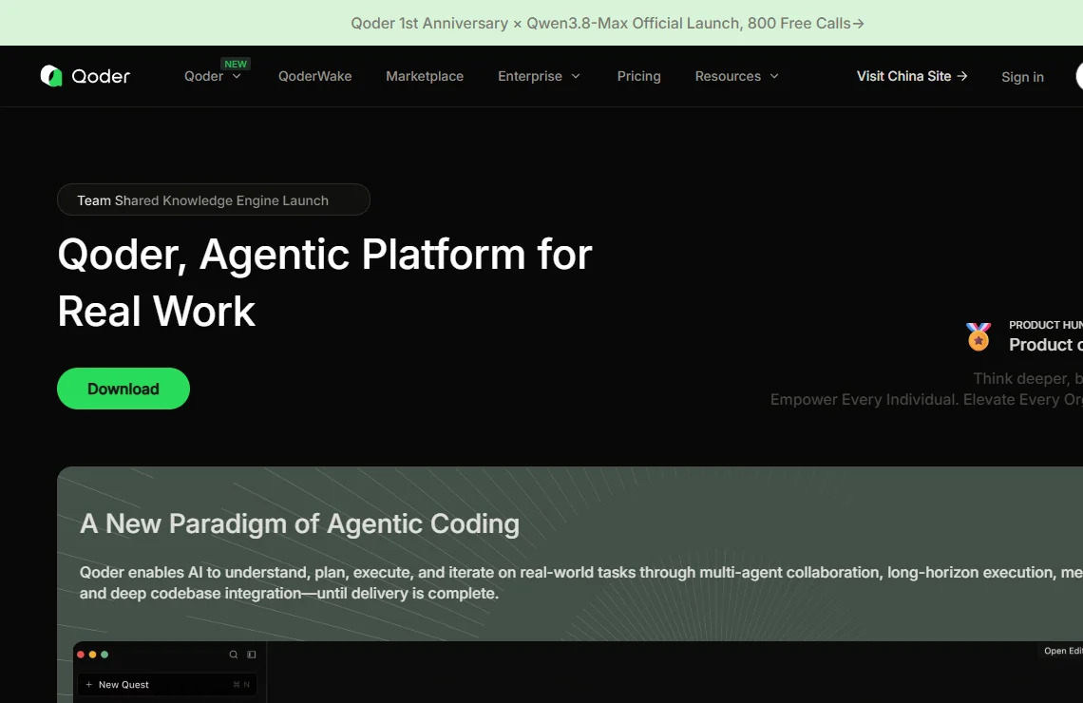Click the red window dot in preview
This screenshot has width=1083, height=703.
[81, 655]
